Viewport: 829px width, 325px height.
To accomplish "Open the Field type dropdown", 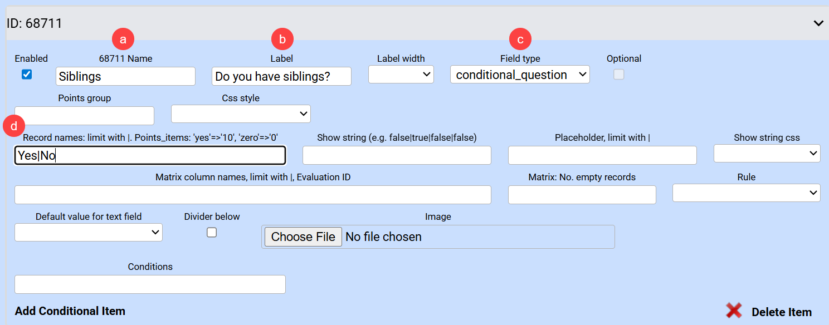I will click(519, 75).
